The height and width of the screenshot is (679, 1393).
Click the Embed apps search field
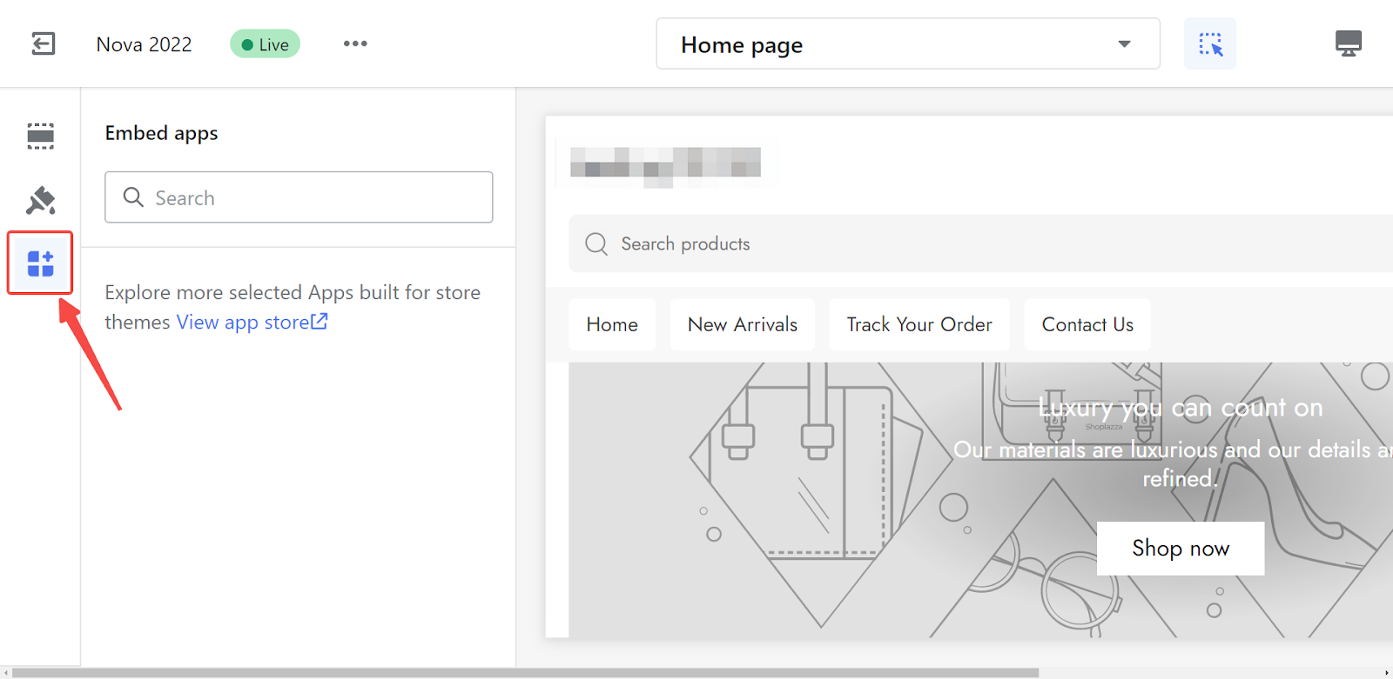pos(299,197)
